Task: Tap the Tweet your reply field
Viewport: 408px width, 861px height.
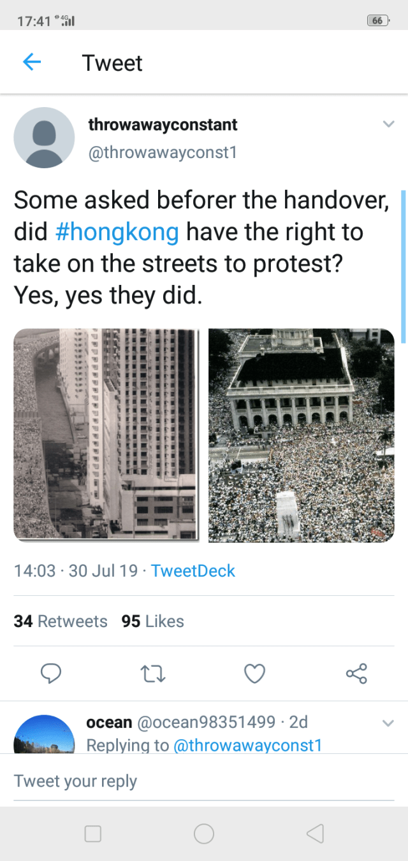Action: (203, 781)
